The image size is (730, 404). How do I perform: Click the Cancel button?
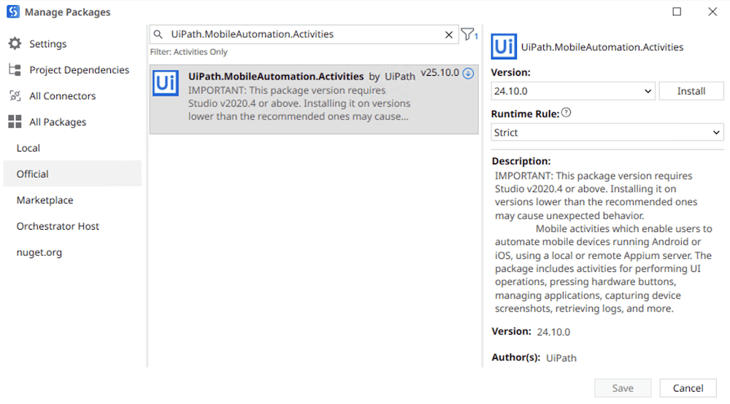(x=688, y=388)
